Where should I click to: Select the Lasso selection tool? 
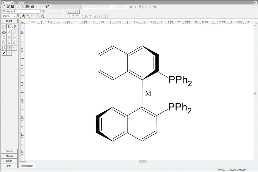4,26
